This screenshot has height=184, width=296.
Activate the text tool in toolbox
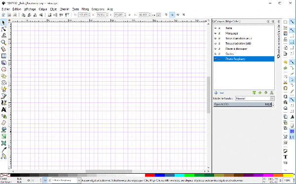[3, 110]
